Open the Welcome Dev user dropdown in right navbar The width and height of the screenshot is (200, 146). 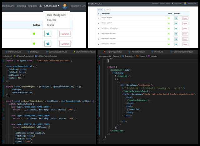[x=192, y=3]
